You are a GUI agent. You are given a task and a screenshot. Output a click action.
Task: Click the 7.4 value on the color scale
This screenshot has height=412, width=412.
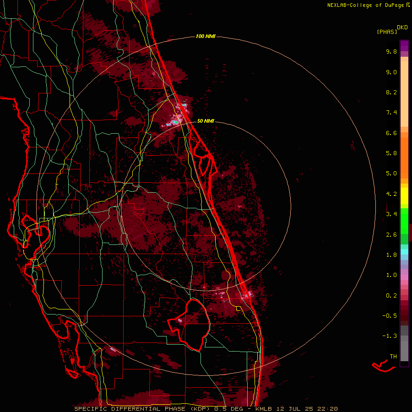(391, 113)
